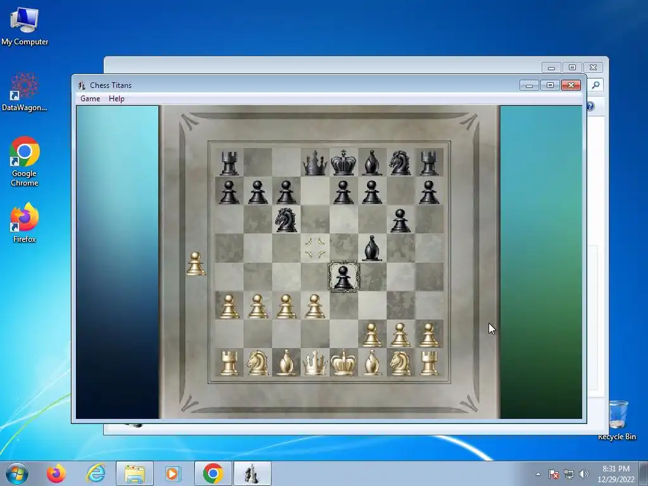The image size is (648, 486).
Task: Maximize the back window
Action: (x=572, y=67)
